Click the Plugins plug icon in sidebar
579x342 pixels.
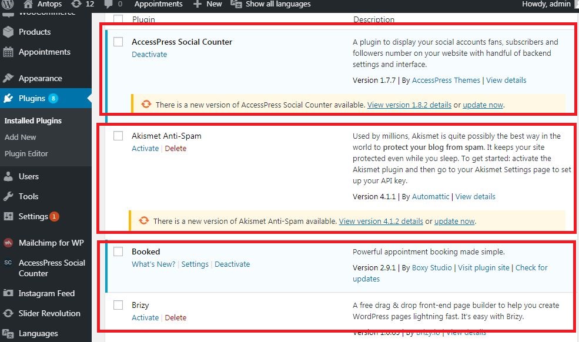click(8, 98)
